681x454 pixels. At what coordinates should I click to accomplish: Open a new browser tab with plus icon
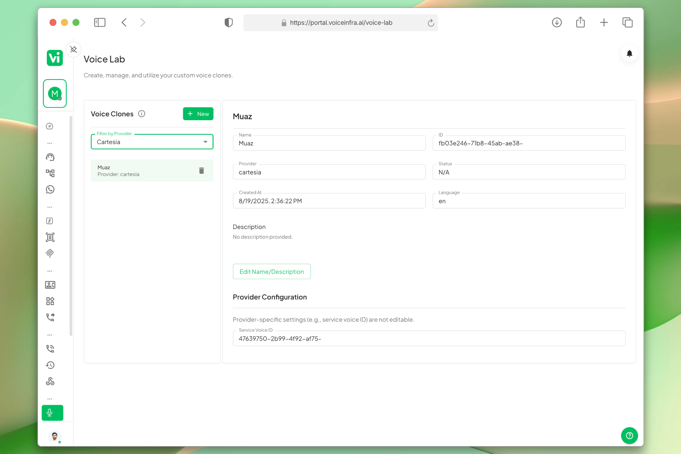[x=604, y=23]
